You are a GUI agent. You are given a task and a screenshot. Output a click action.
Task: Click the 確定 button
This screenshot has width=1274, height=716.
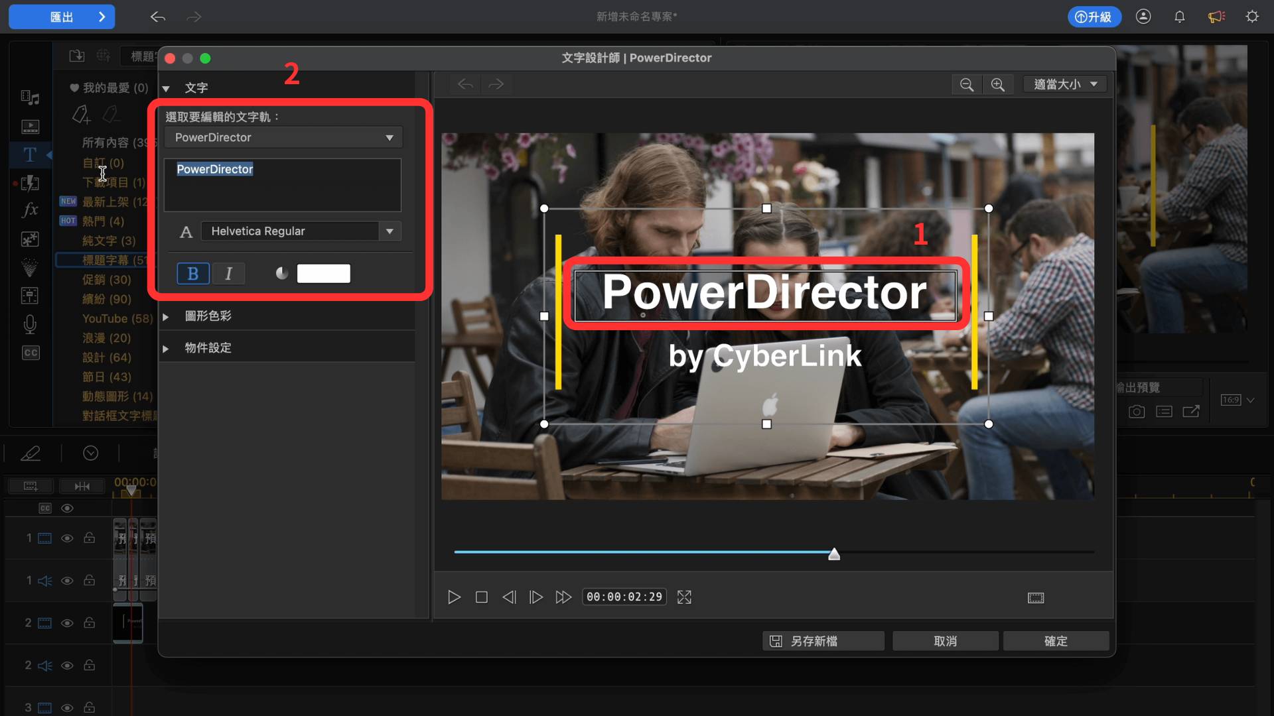tap(1056, 641)
